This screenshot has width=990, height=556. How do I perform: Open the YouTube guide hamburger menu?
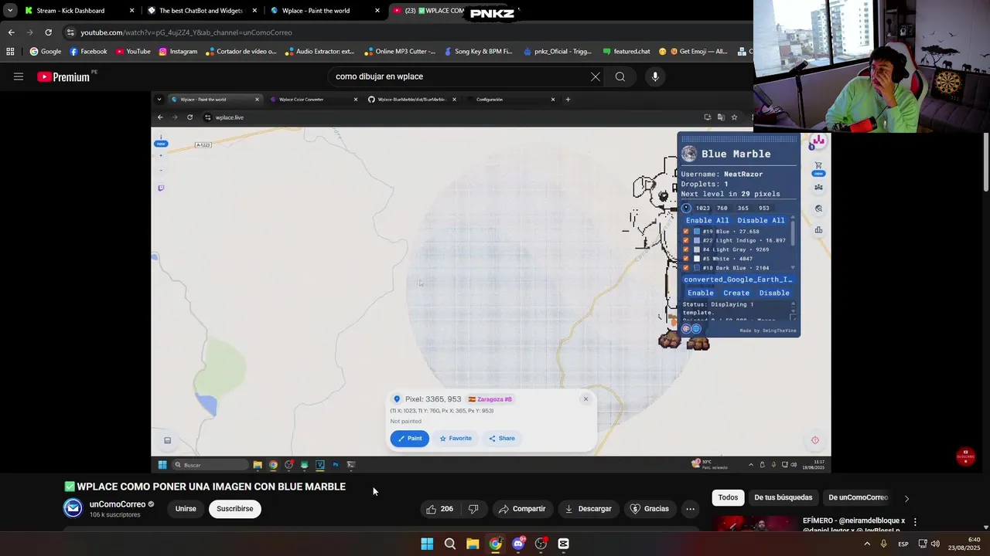coord(19,76)
